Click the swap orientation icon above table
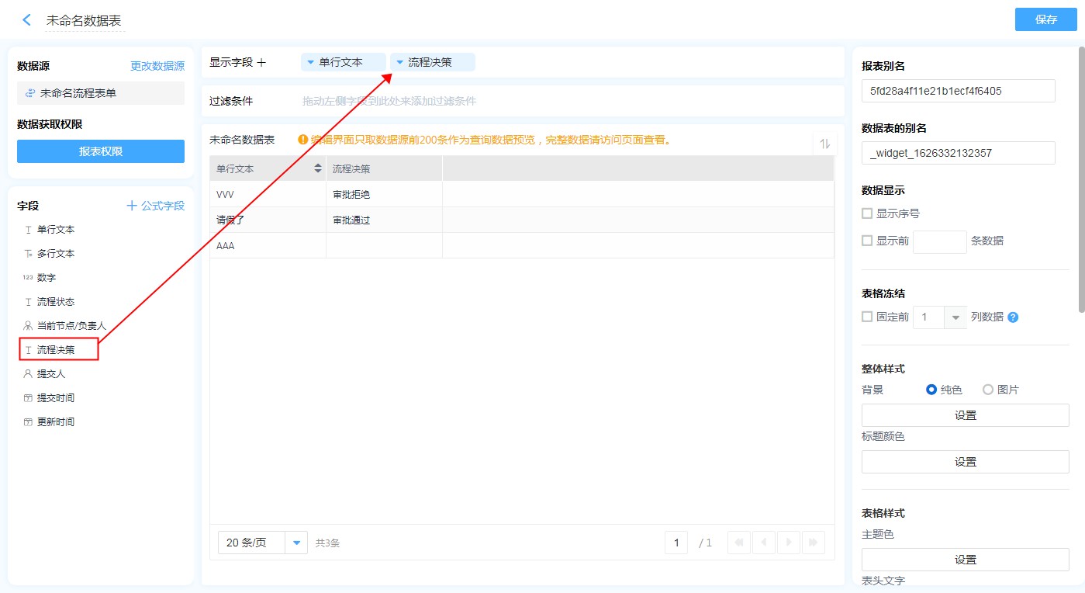 pos(824,144)
